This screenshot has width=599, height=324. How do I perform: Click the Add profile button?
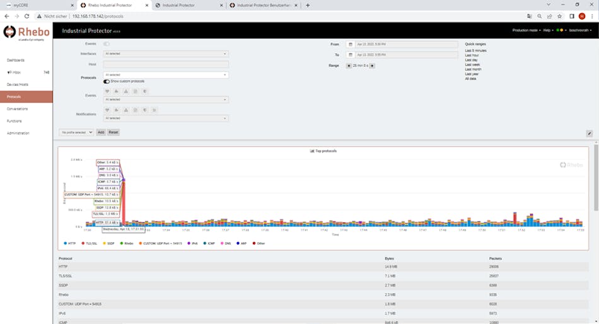pyautogui.click(x=101, y=132)
